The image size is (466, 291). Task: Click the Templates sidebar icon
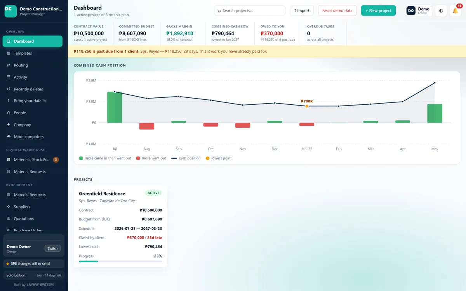click(x=9, y=53)
